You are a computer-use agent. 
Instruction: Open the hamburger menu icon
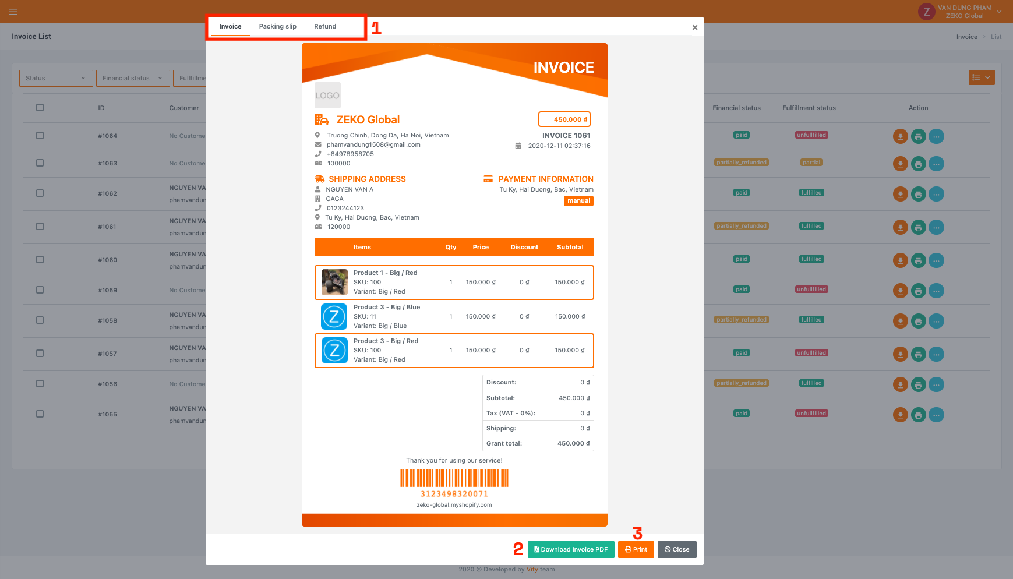click(13, 12)
